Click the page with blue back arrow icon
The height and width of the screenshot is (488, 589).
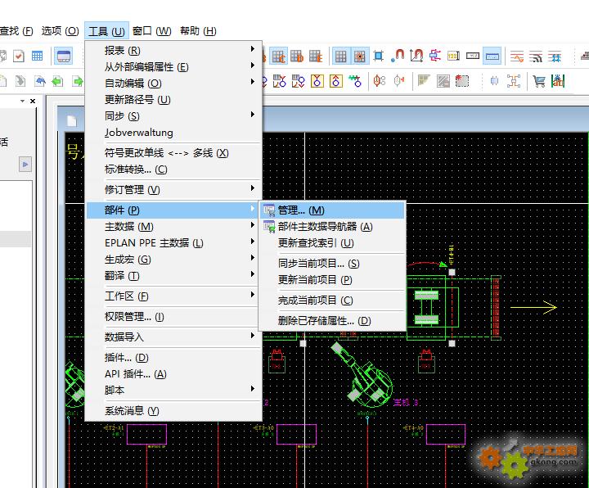click(x=39, y=81)
